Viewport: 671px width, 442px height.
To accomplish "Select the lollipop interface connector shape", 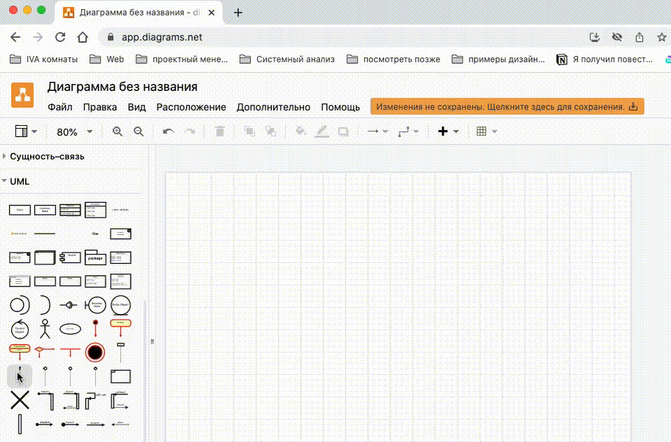I will point(68,305).
